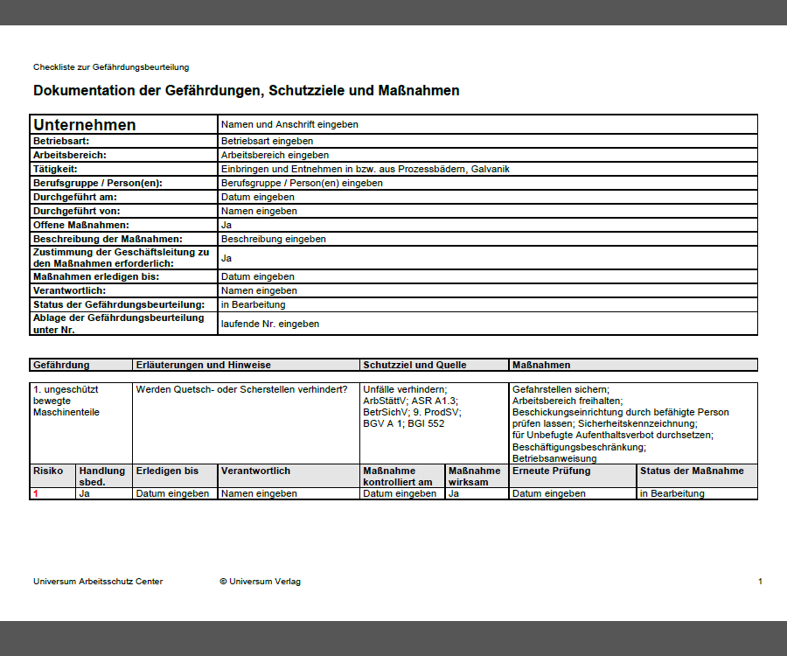Click the 'Offene Maßnahmen:' label
Screen dimensions: 787x656
point(81,226)
